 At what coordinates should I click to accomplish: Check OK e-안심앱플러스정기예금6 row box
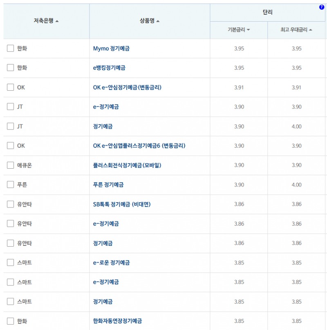click(10, 146)
